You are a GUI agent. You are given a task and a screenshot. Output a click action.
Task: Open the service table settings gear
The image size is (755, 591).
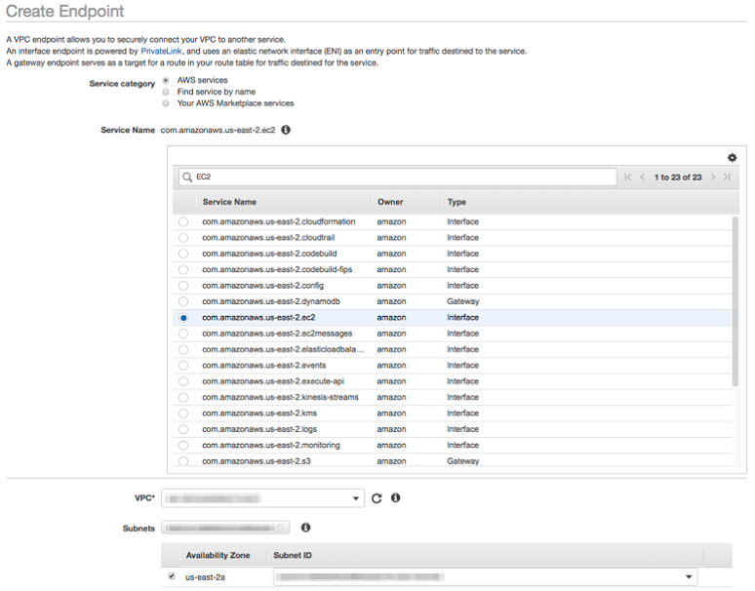[x=732, y=157]
